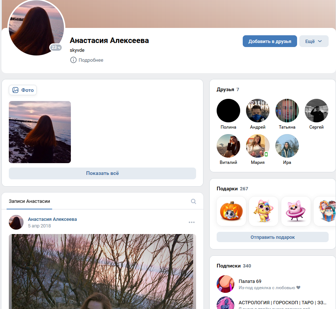Open the Подписки 340 section heading
This screenshot has width=336, height=309.
tap(234, 266)
